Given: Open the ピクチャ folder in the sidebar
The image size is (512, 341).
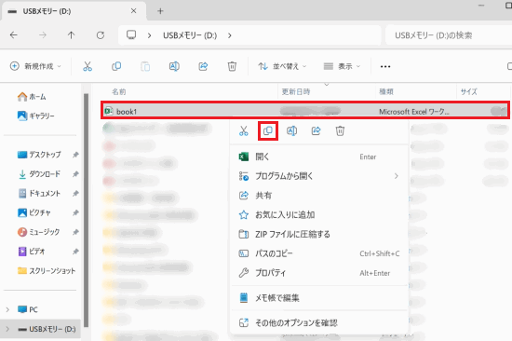Looking at the screenshot, I should [x=34, y=212].
